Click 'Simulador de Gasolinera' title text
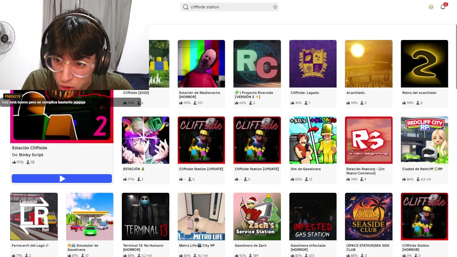The image size is (457, 257). [83, 247]
